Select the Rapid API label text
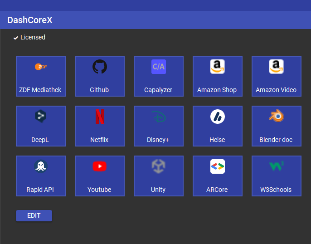This screenshot has height=244, width=311. (40, 190)
